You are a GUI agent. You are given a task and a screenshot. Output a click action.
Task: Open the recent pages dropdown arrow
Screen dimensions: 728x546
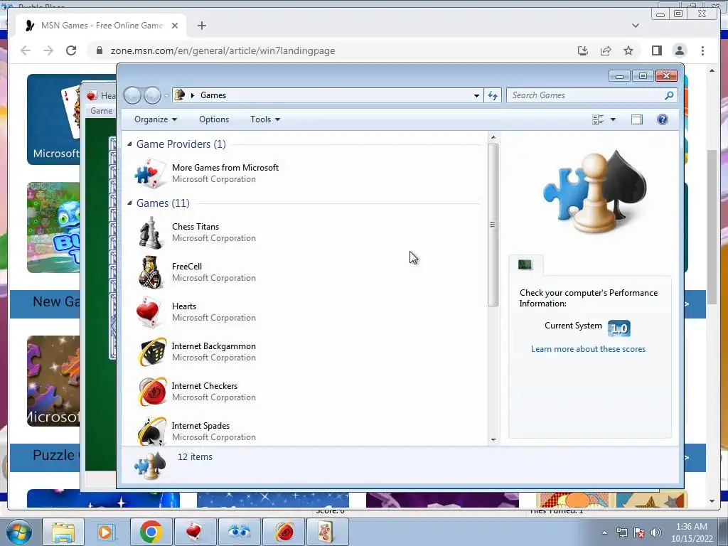tap(166, 96)
